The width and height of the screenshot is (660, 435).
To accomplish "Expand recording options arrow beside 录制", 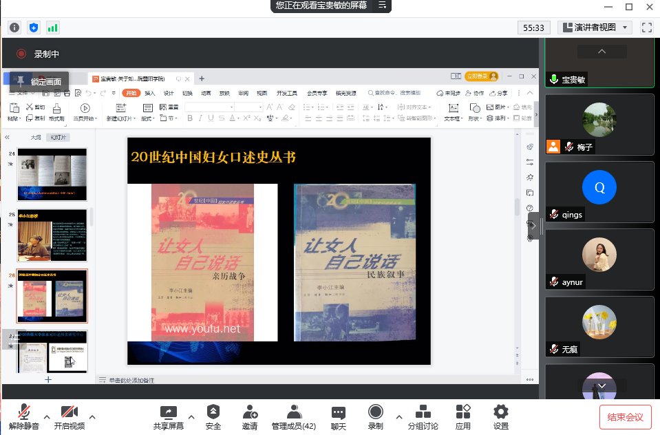I will [398, 417].
